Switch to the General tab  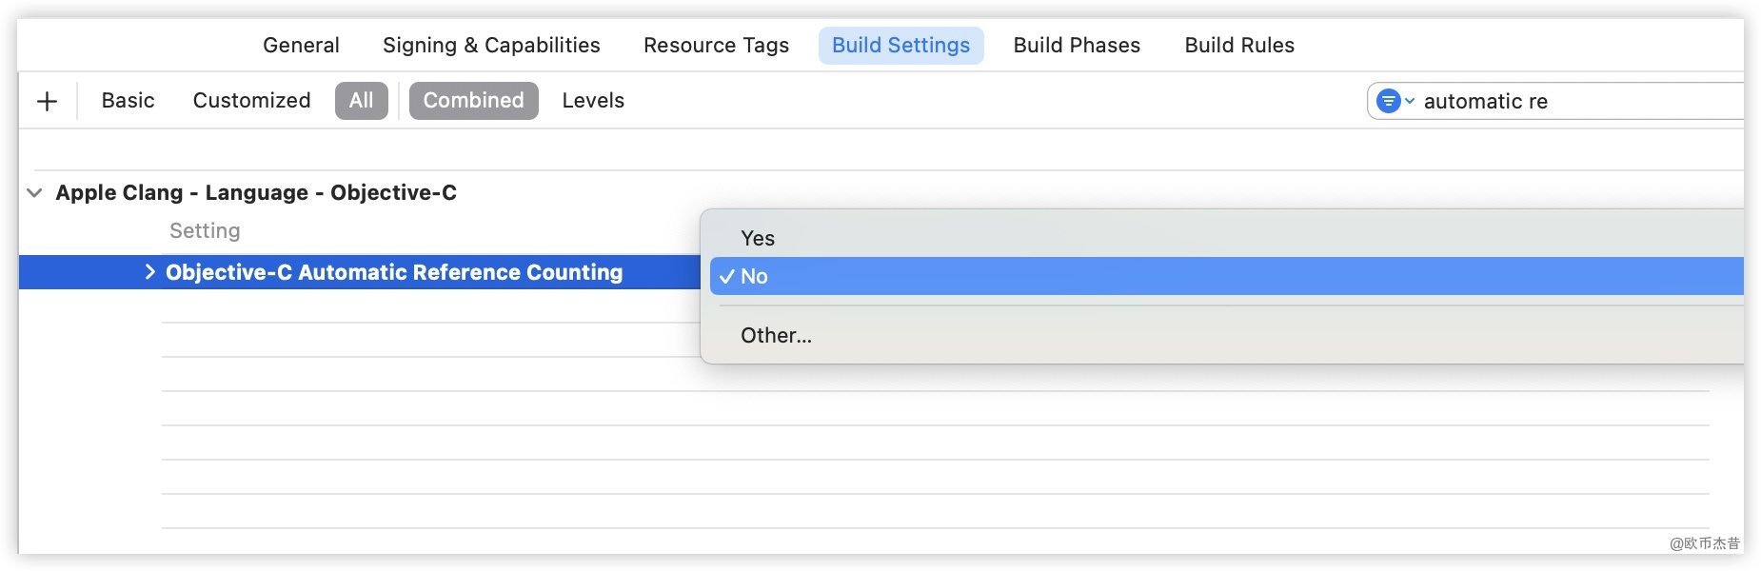tap(301, 46)
